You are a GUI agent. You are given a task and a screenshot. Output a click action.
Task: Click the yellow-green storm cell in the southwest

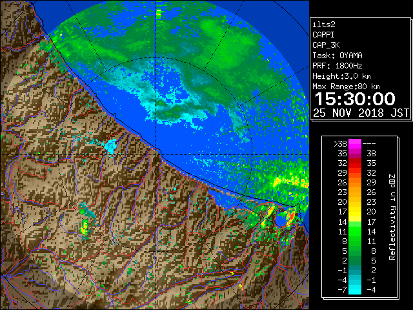point(85,227)
